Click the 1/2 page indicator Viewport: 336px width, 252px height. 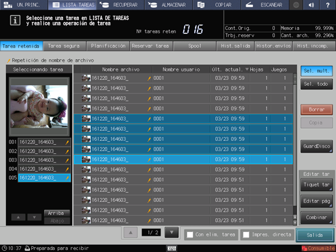coord(151,233)
